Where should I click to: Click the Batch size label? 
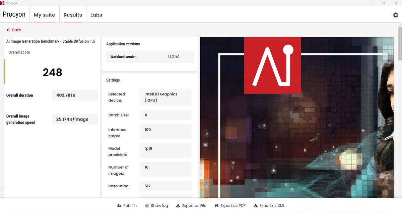pos(119,115)
